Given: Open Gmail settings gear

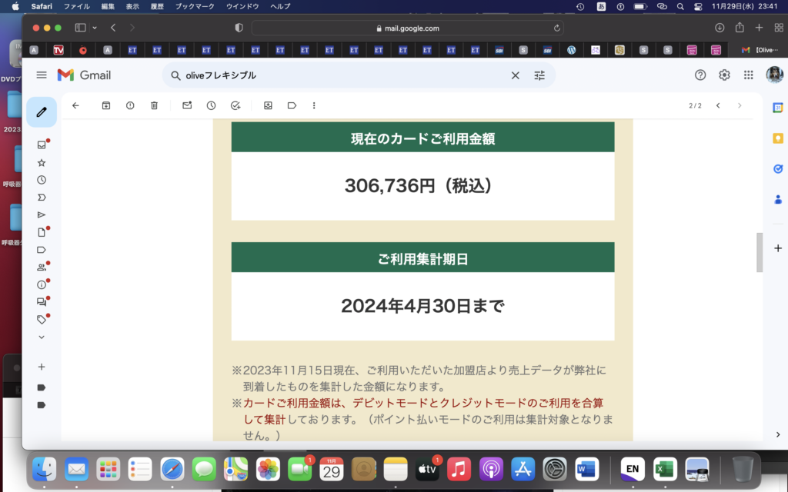Looking at the screenshot, I should click(x=723, y=75).
